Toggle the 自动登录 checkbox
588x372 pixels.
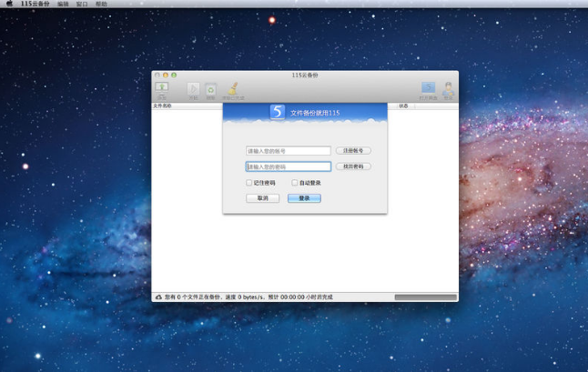(x=295, y=183)
